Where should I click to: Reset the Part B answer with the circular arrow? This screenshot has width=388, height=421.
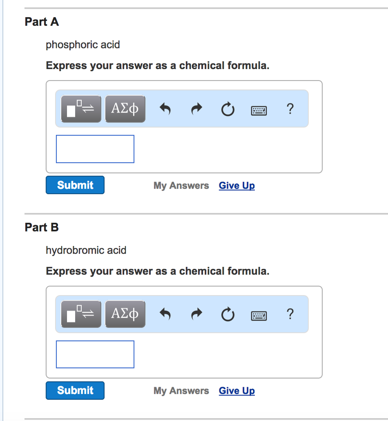[228, 314]
